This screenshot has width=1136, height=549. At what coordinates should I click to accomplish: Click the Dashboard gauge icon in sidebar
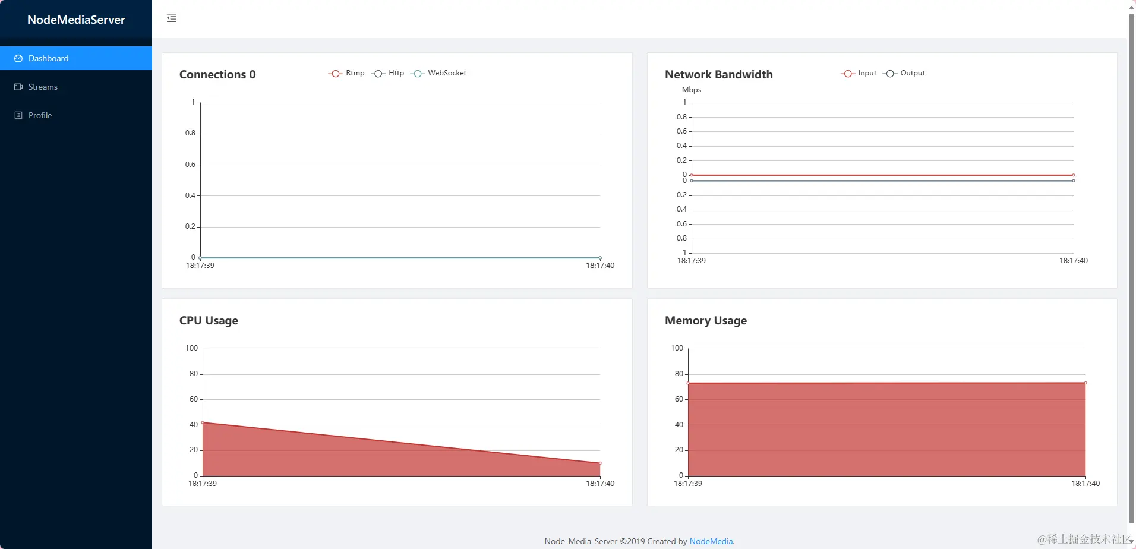[x=18, y=58]
